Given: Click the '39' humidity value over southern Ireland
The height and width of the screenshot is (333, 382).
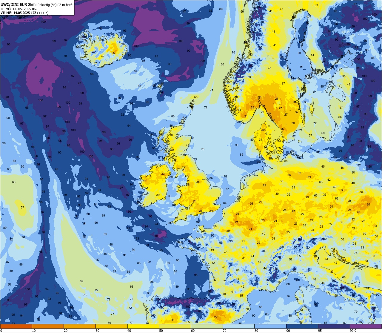Looking at the screenshot, I should coord(158,195).
